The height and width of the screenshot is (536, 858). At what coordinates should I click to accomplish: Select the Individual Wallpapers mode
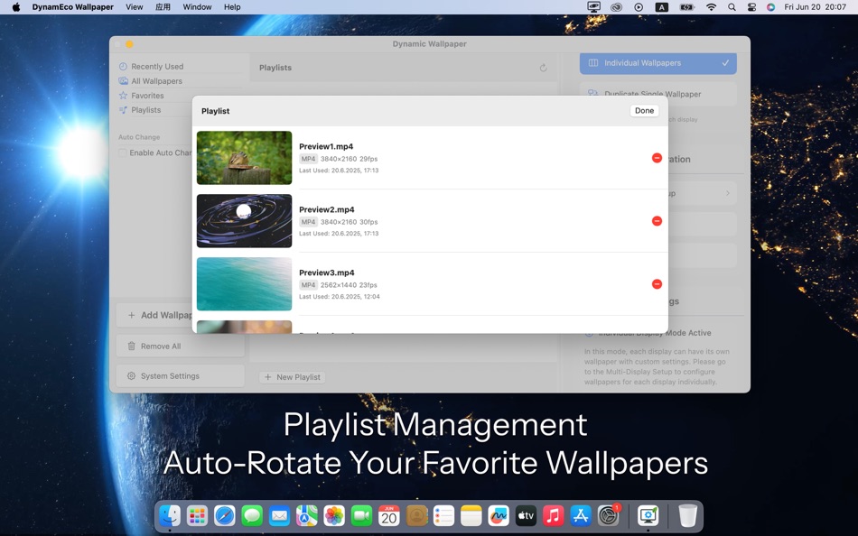click(x=658, y=63)
